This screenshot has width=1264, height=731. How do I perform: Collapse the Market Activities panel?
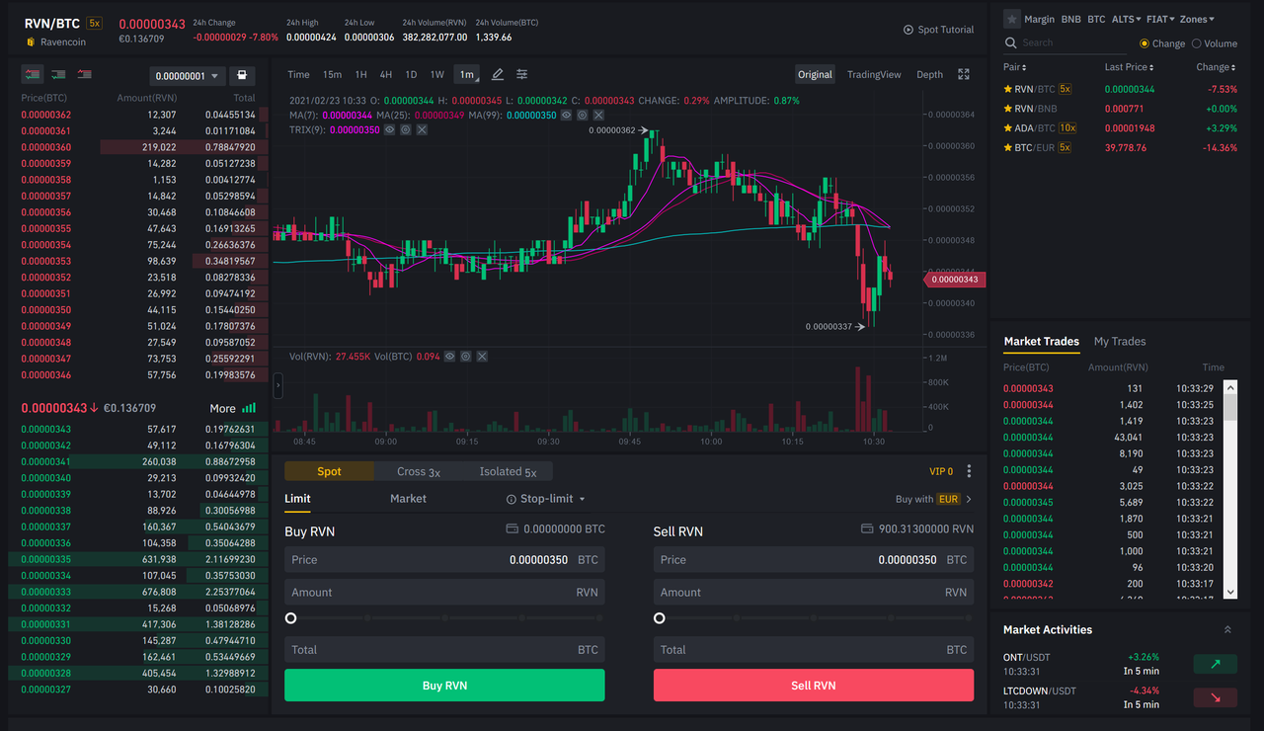(1227, 629)
